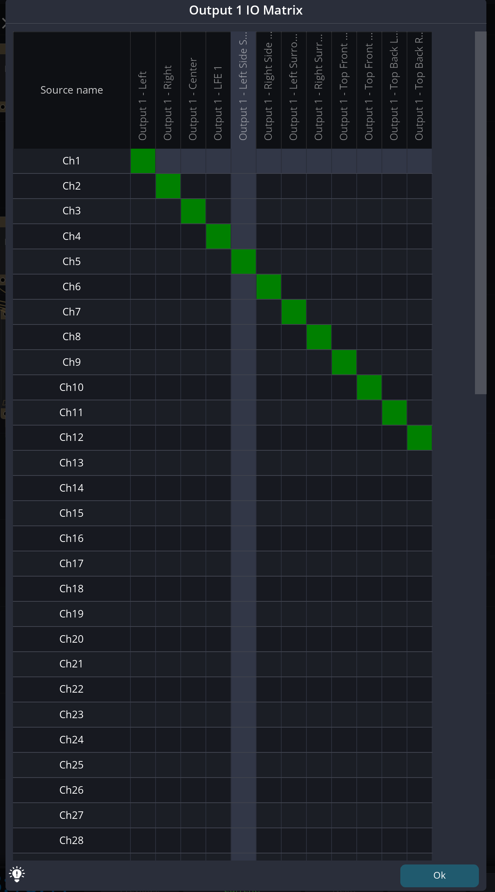Route Ch1 to Output 1 Right
This screenshot has width=495, height=892.
[x=168, y=161]
